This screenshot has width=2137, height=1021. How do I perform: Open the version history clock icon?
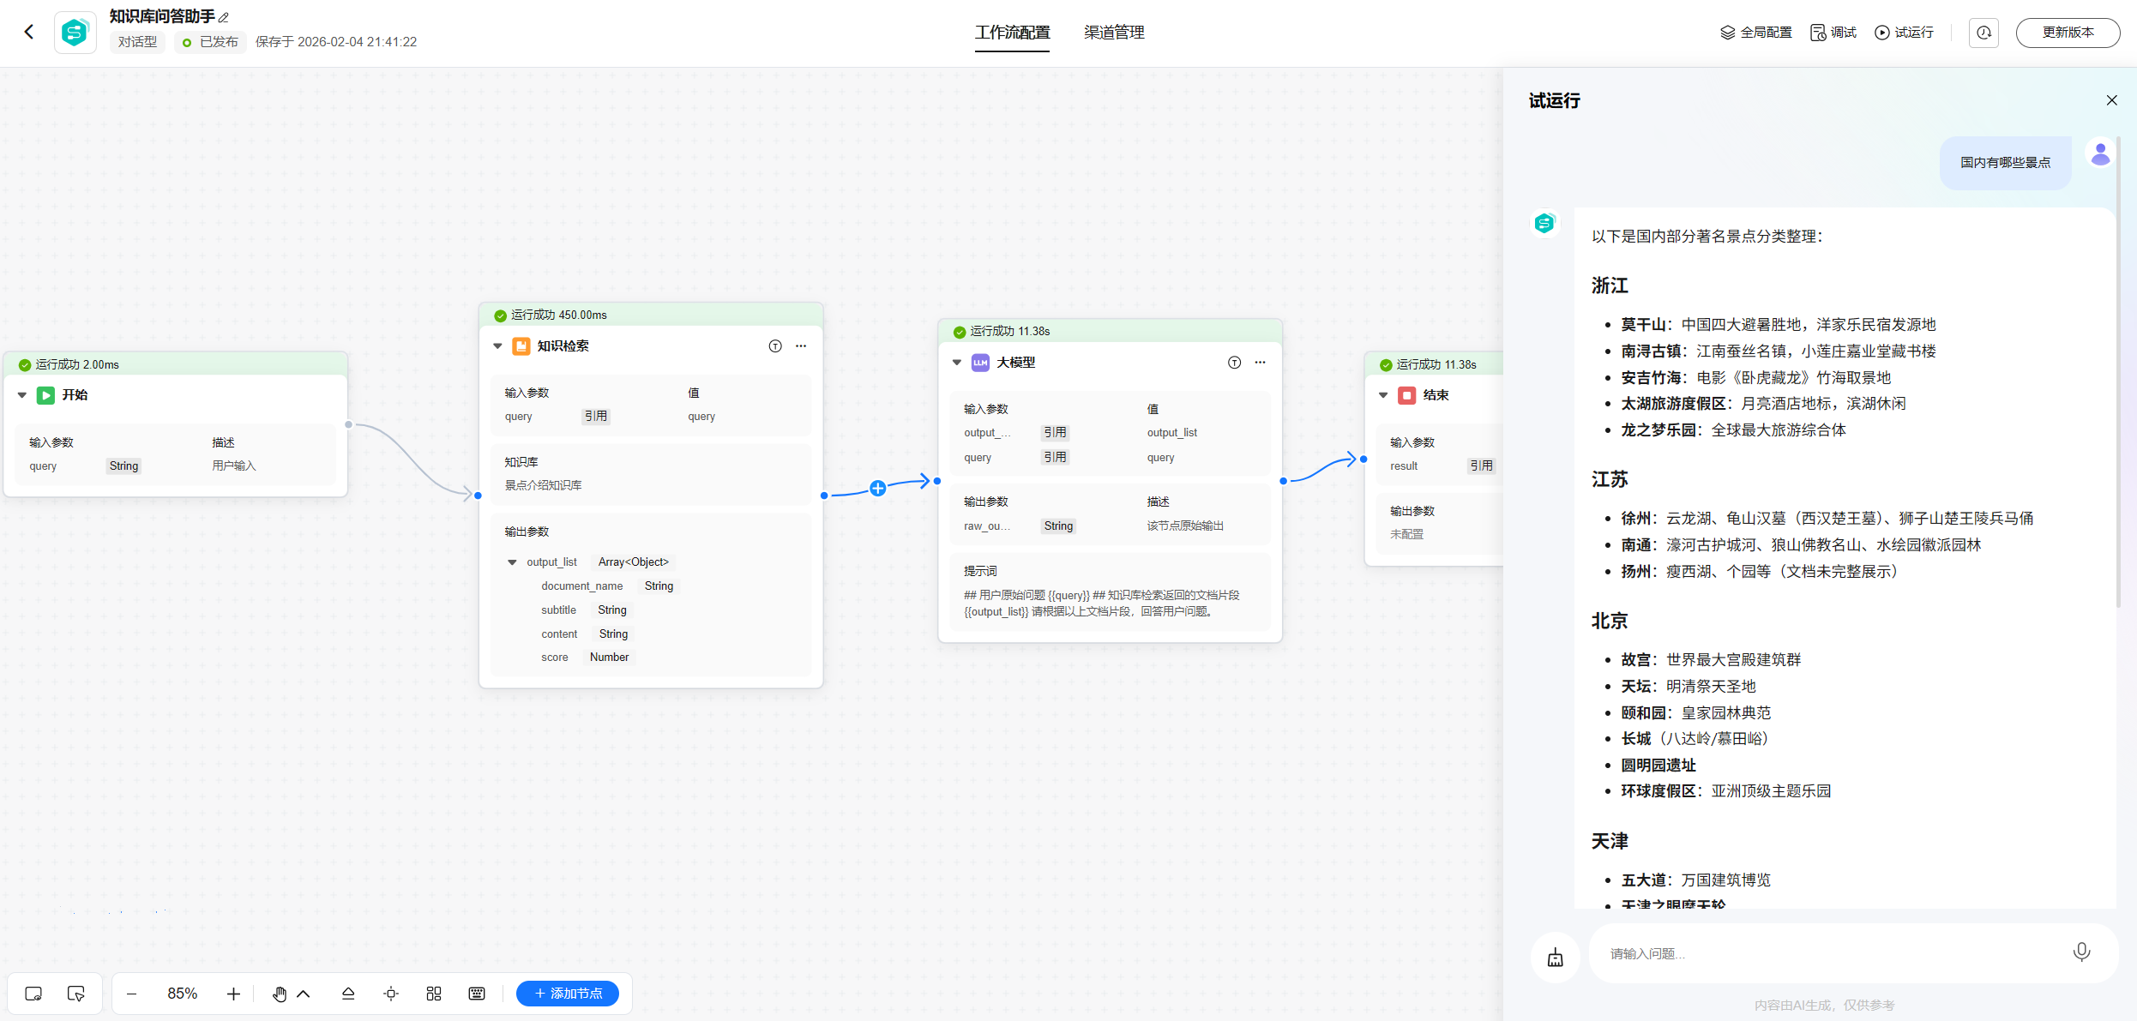(1984, 33)
